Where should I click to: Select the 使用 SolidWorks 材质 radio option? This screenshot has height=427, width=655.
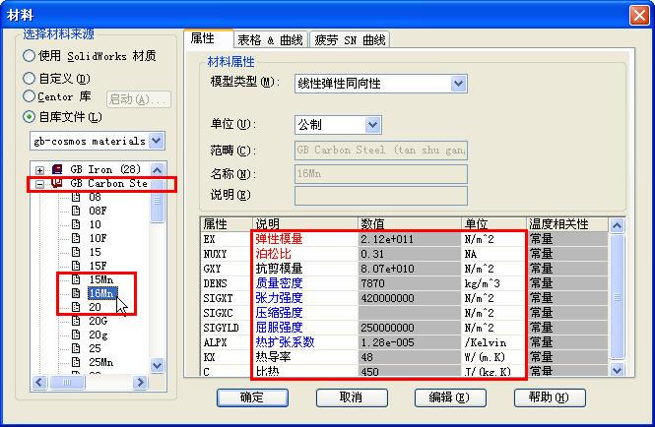click(x=29, y=55)
